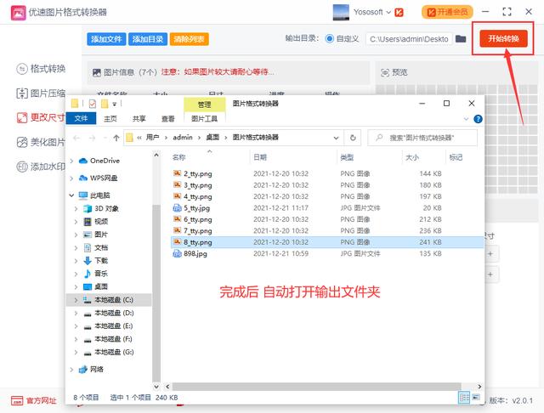Click the 开始转换 start conversion button
544x413 pixels.
pos(501,38)
